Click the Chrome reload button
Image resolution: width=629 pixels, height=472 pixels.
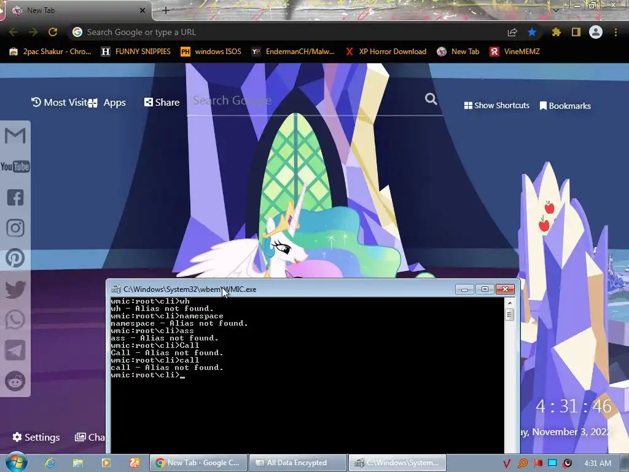click(x=53, y=32)
